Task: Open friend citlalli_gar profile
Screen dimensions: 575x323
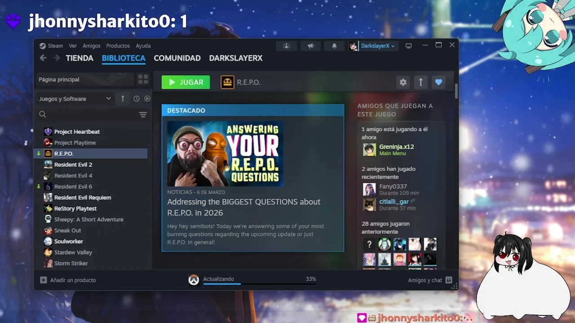Action: (394, 202)
